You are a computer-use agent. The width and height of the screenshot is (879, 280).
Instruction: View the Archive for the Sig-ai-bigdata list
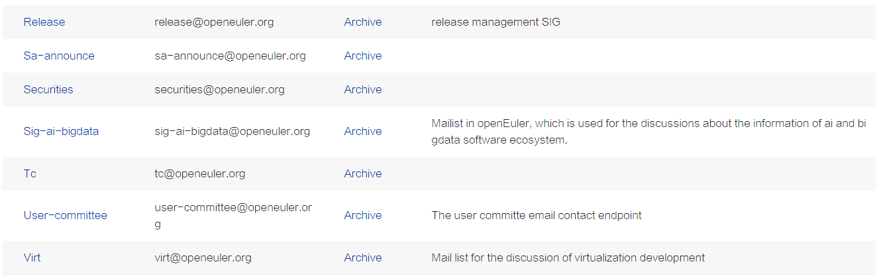pos(362,131)
